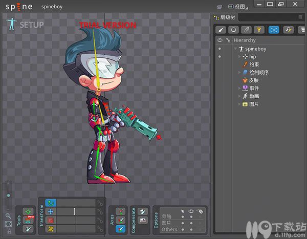Click the Hierarchy key column header
The image size is (307, 239).
(x=228, y=40)
